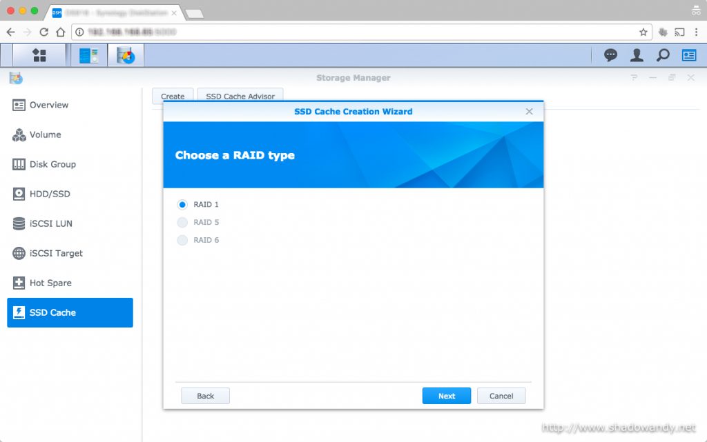This screenshot has height=442, width=707.
Task: Close the SSD Cache Creation Wizard dialog
Action: coord(529,112)
